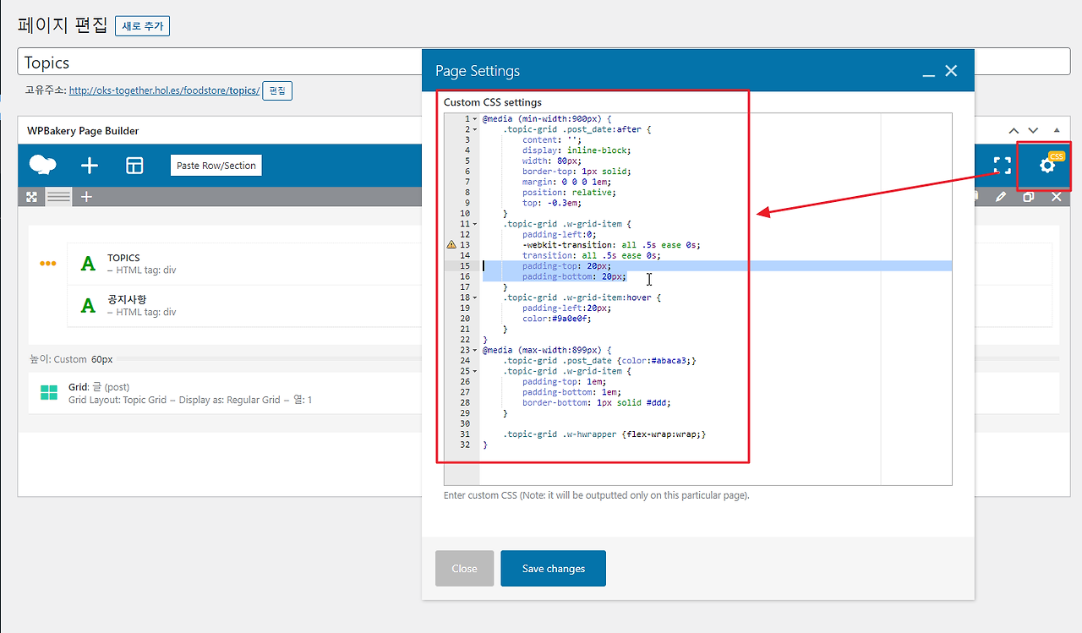Viewport: 1082px width, 633px height.
Task: Click the green A icon beside 공지사항
Action: [88, 305]
